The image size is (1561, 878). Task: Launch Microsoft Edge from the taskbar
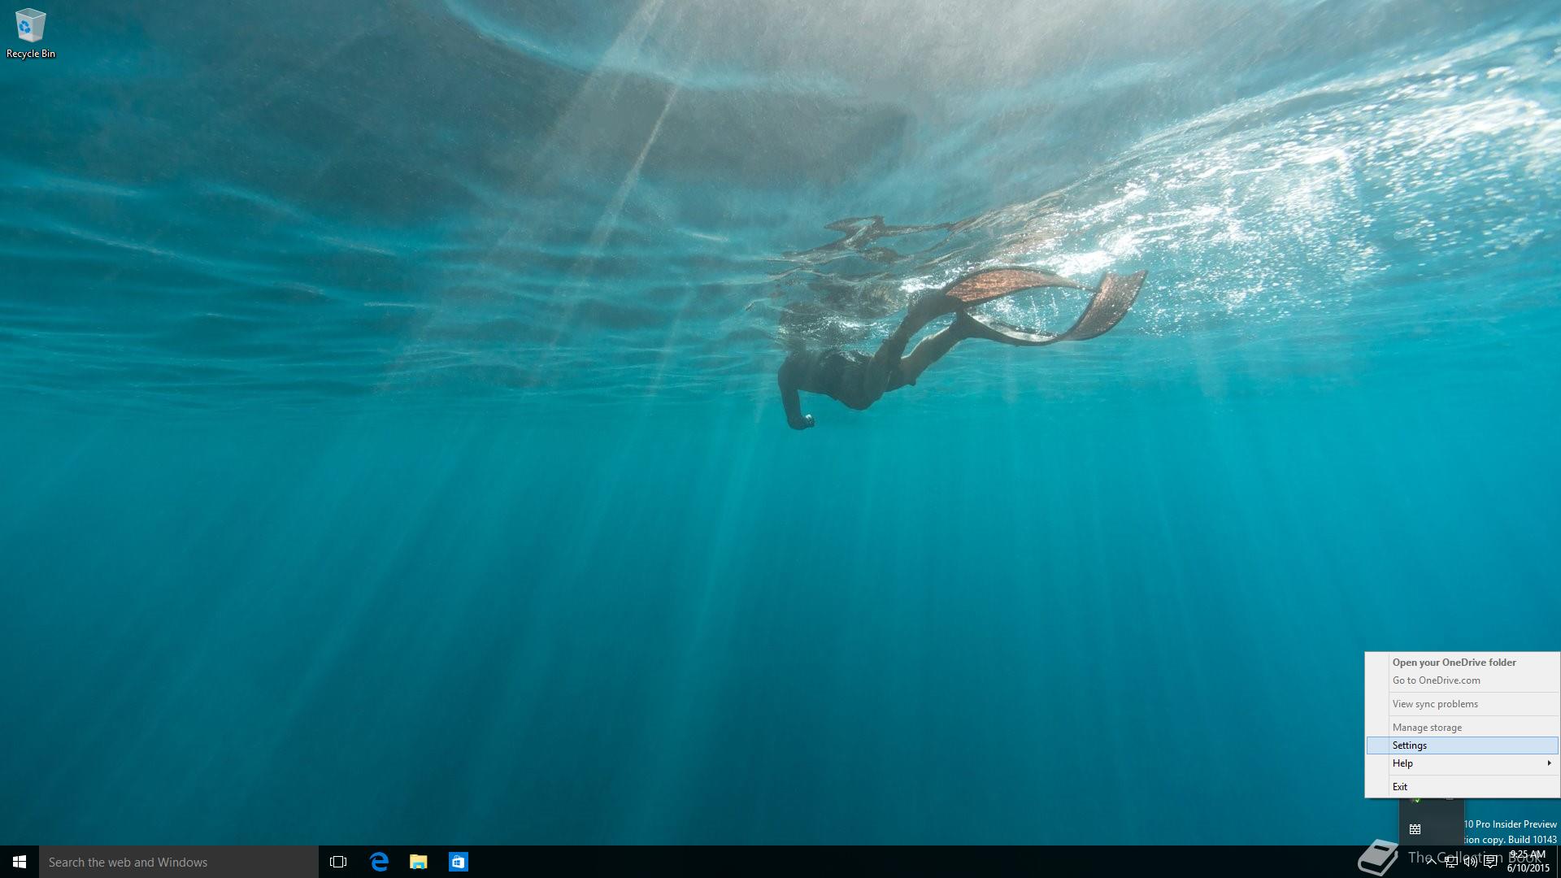tap(379, 862)
